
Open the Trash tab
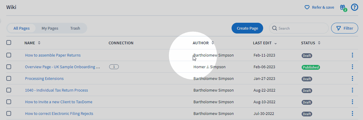[x=75, y=28]
